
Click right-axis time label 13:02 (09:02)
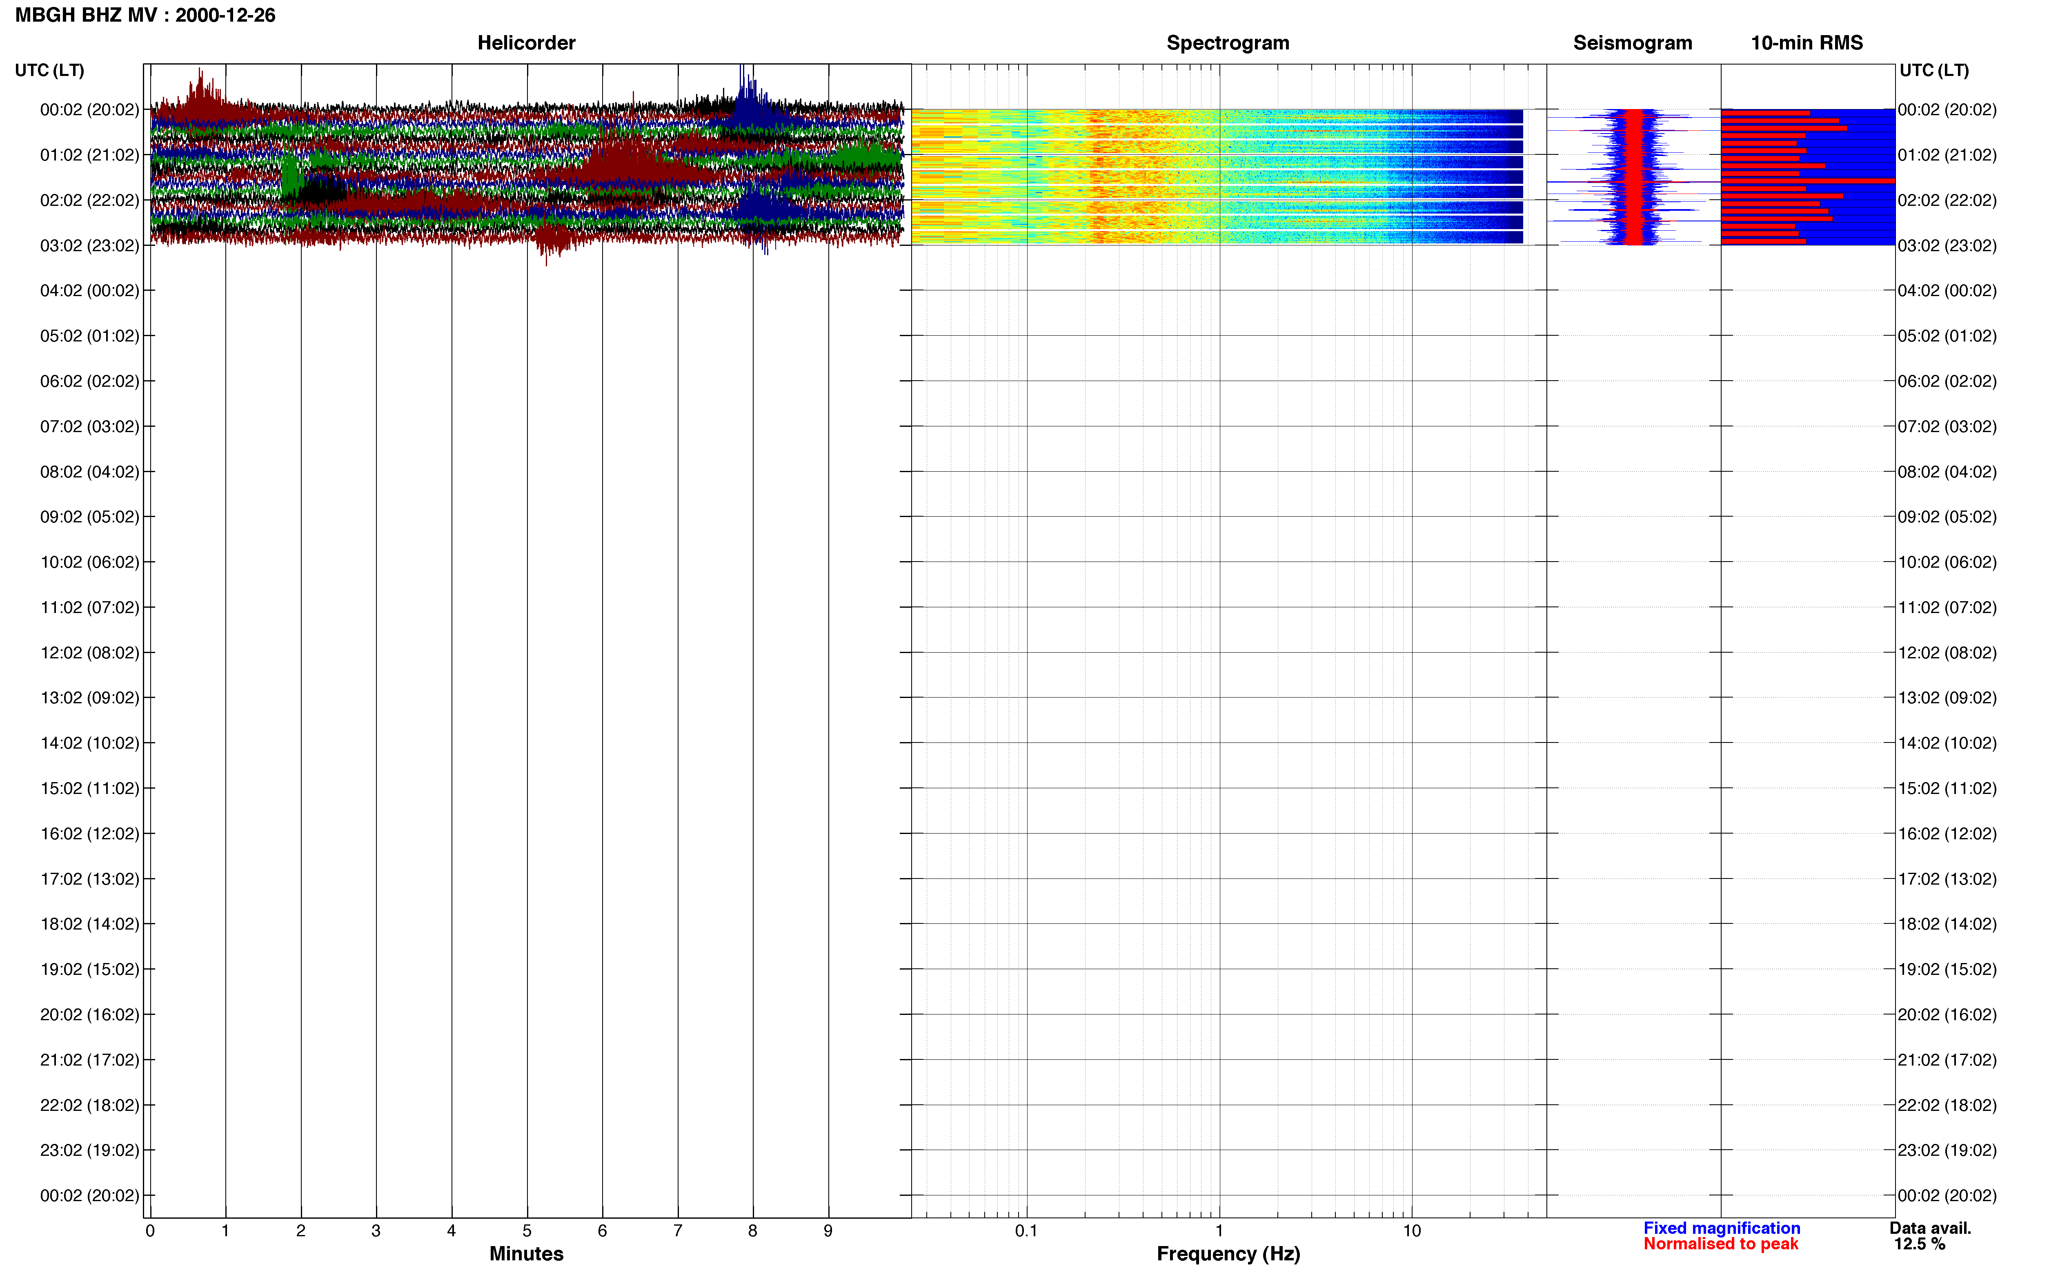coord(1947,697)
